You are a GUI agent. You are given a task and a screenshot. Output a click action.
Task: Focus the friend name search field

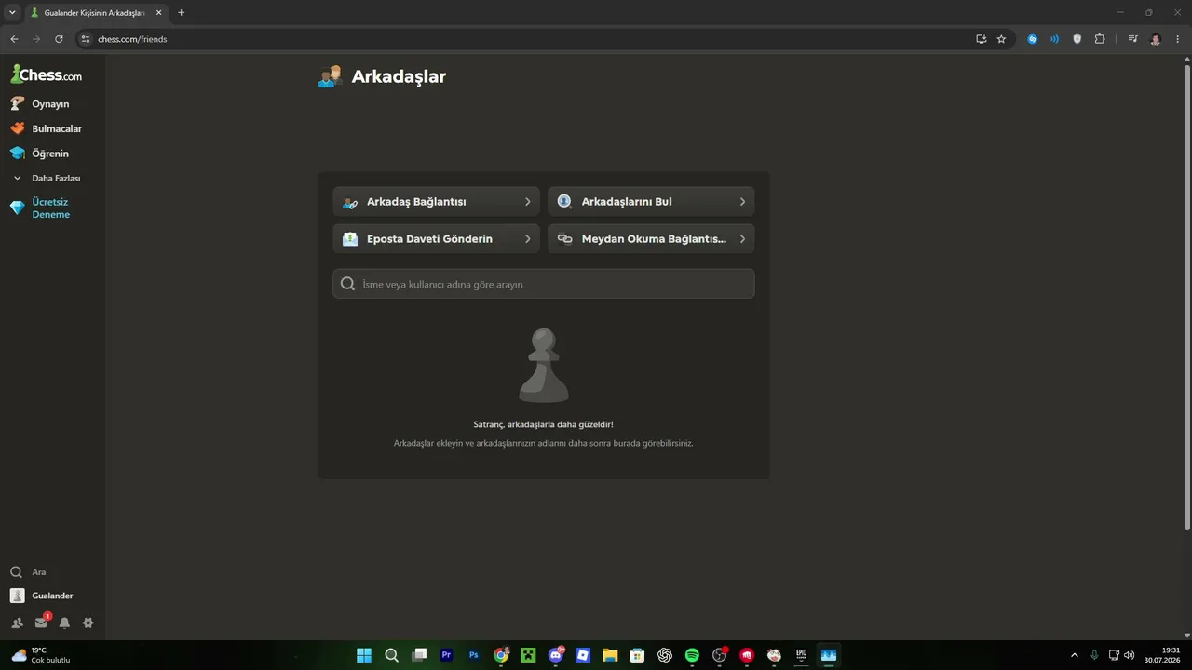544,284
